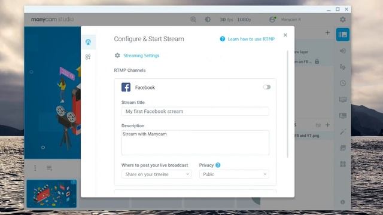Screen dimensions: 383x215
Task: Click the dialog vertical scrollbar
Action: pyautogui.click(x=287, y=104)
